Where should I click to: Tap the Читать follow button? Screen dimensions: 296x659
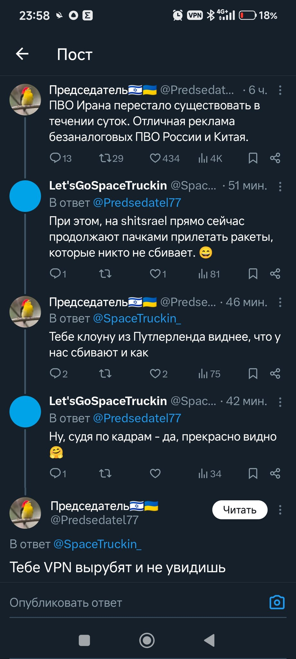point(240,510)
